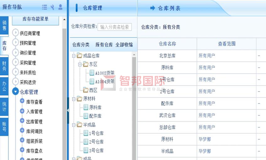Collapse 仓库管理 menu arrow

pos(16,91)
